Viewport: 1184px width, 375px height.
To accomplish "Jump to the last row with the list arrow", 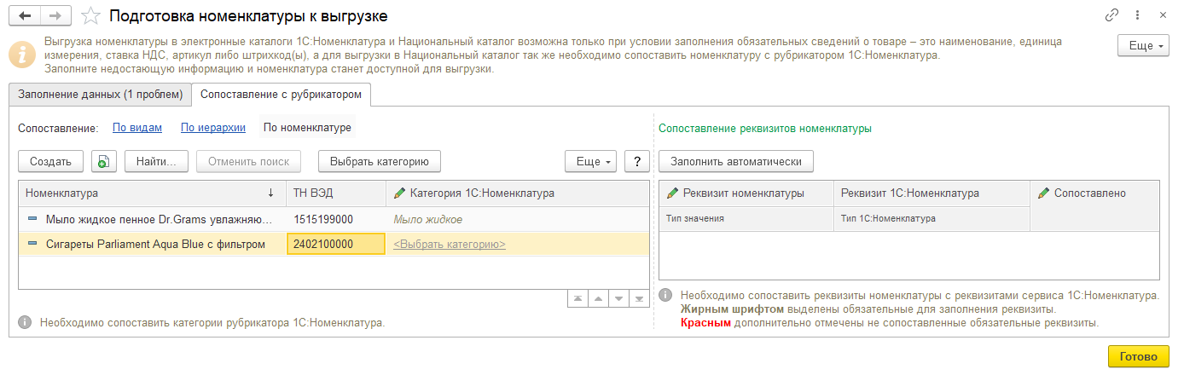I will pyautogui.click(x=640, y=298).
